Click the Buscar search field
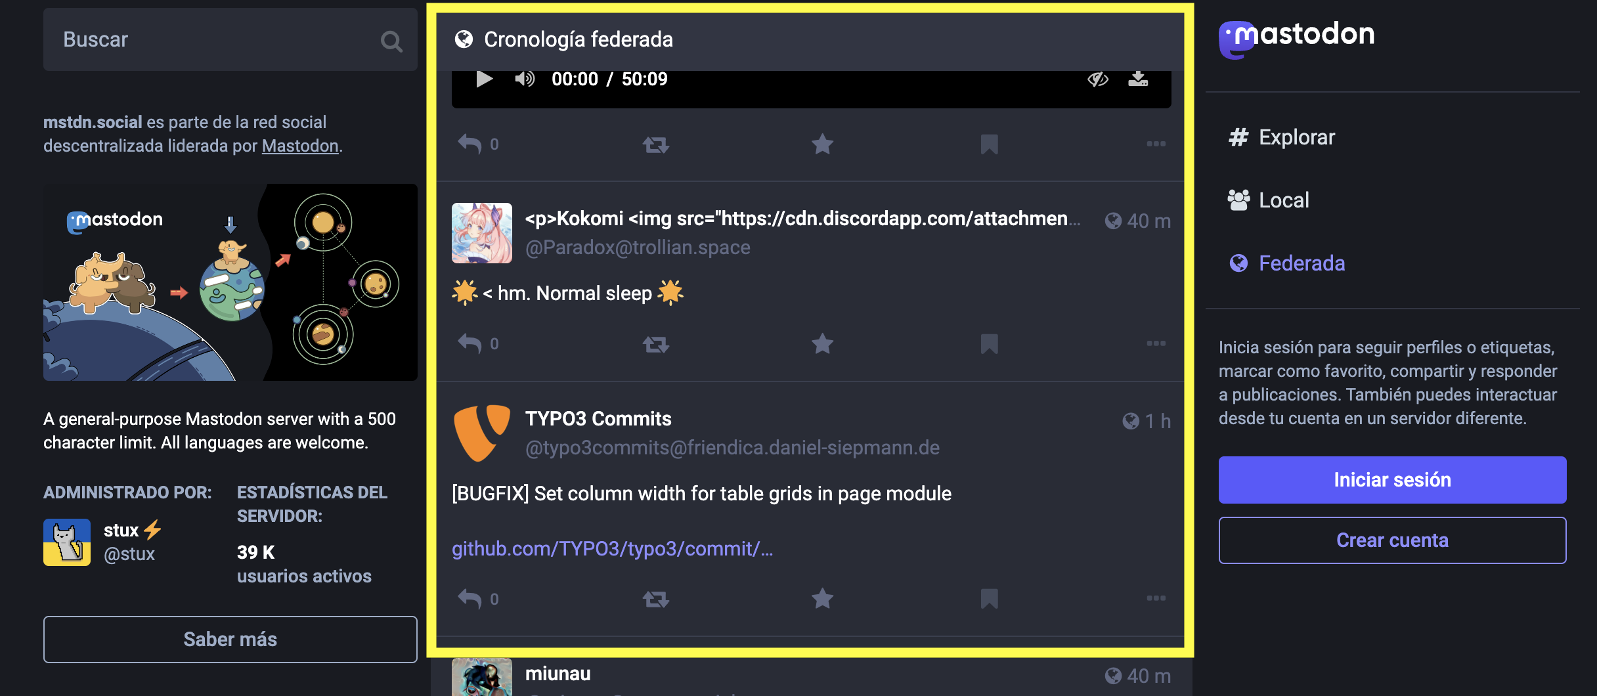The width and height of the screenshot is (1597, 696). [230, 39]
